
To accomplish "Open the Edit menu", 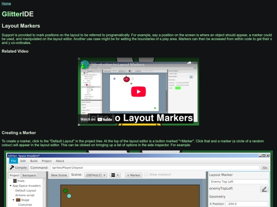I will (23, 161).
